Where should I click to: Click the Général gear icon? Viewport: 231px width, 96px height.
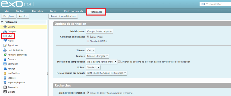(x=5, y=27)
